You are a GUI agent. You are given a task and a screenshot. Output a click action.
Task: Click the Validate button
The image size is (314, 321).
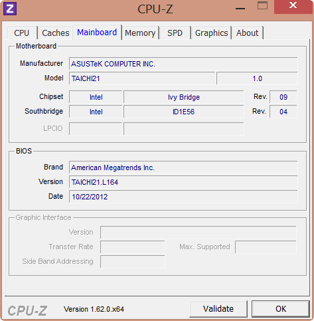point(218,308)
